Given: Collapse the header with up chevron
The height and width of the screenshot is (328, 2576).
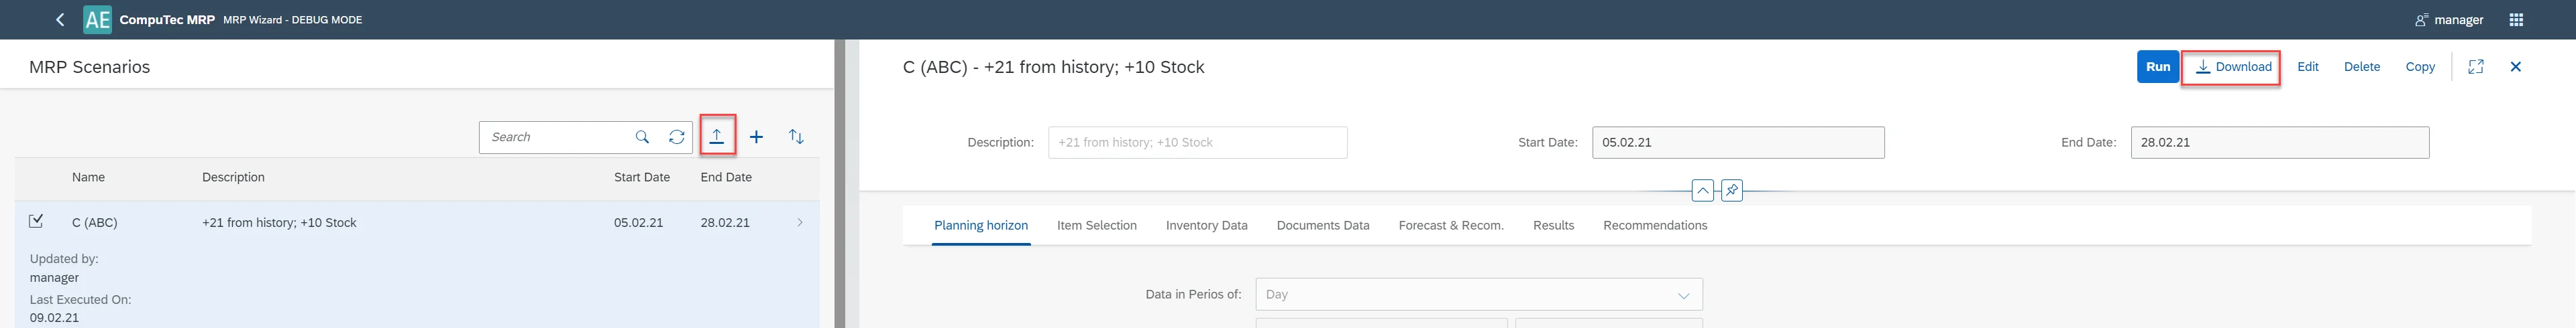Looking at the screenshot, I should point(1702,189).
